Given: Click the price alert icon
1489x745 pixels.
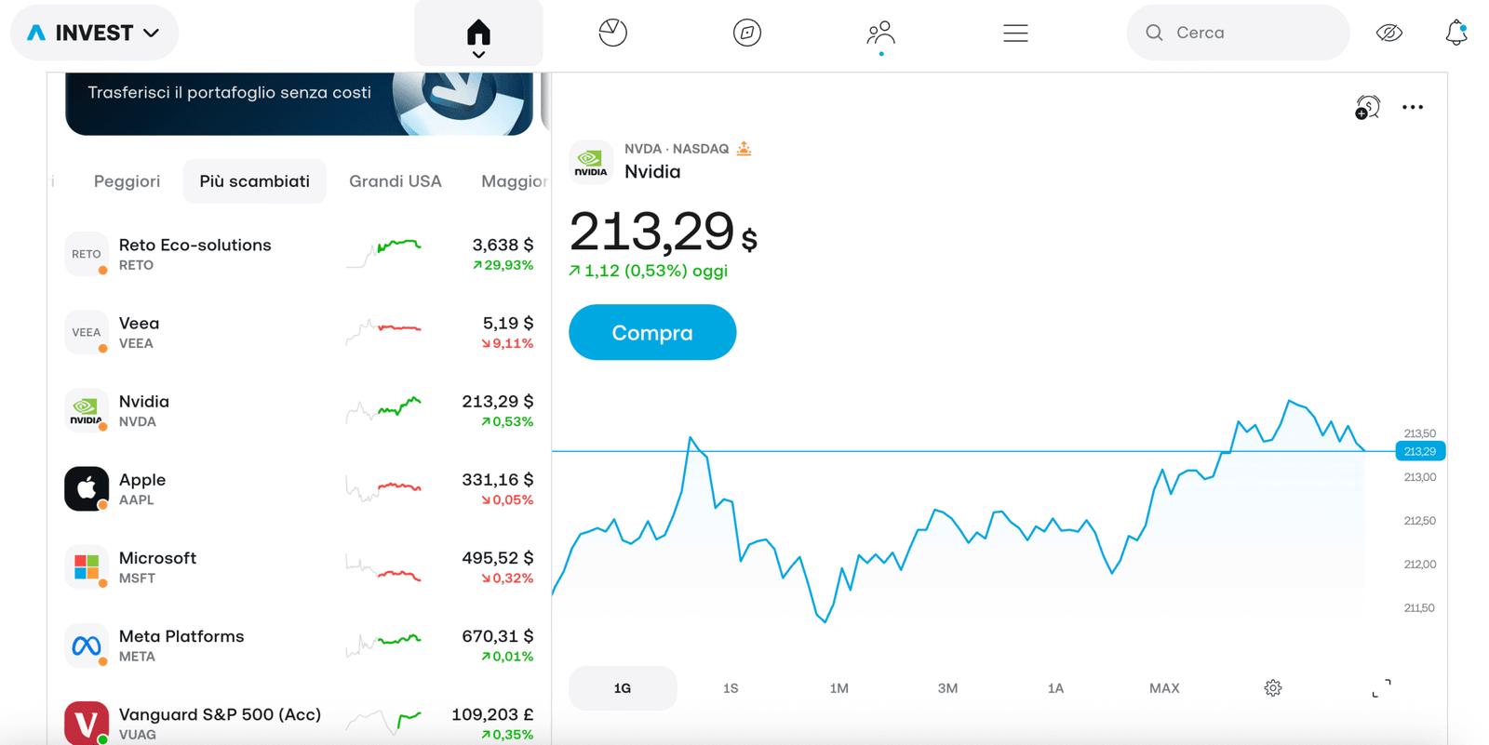Looking at the screenshot, I should (x=1367, y=107).
